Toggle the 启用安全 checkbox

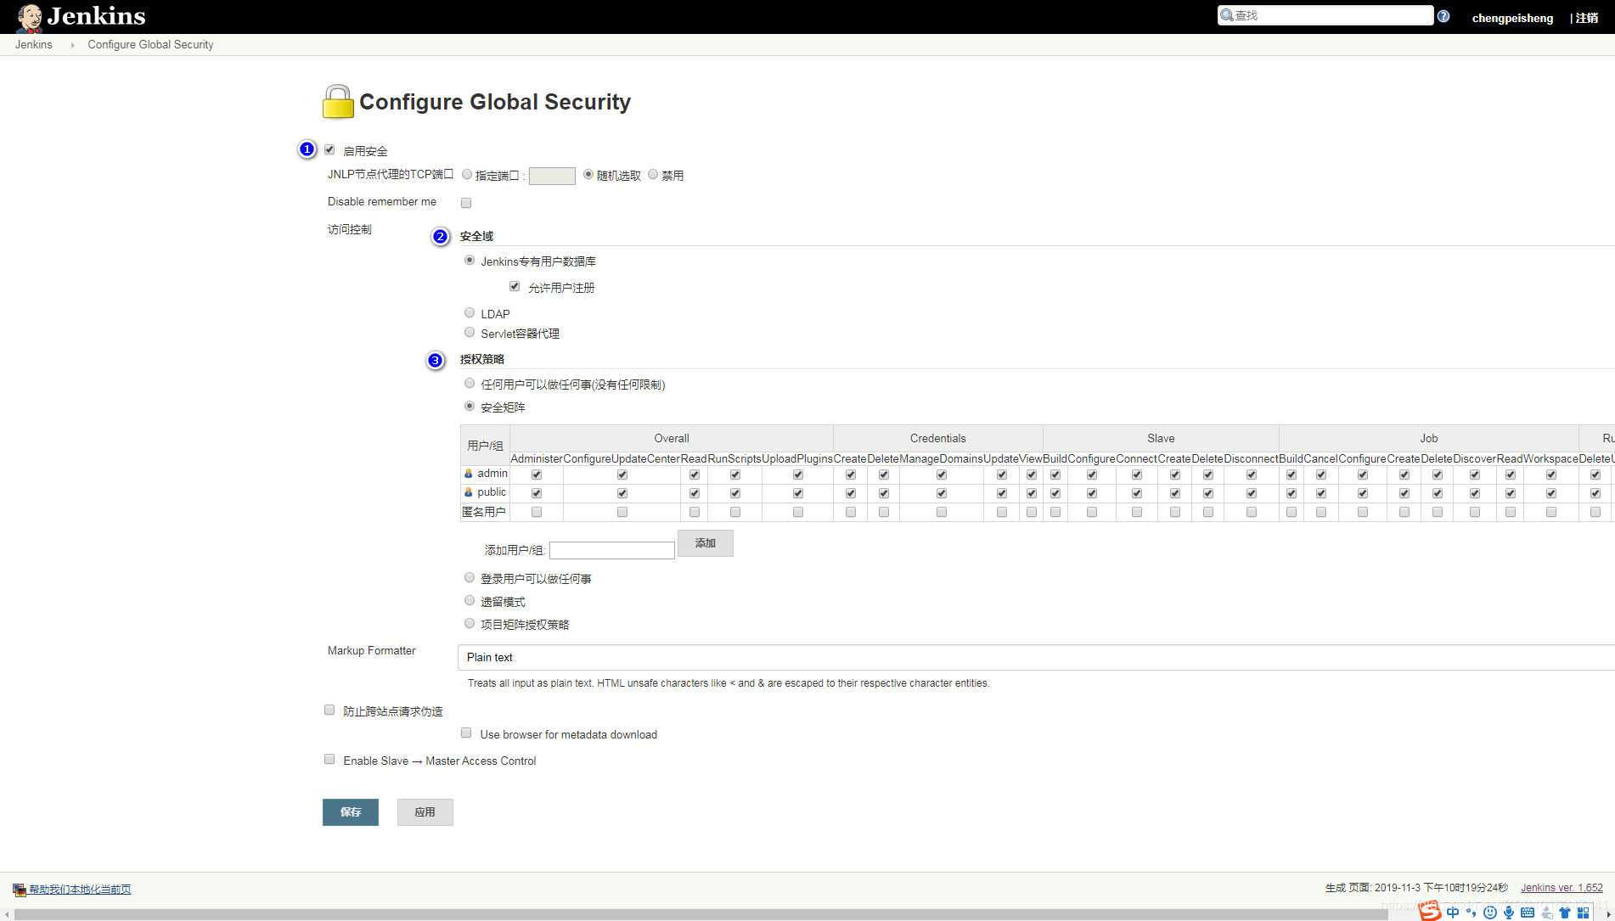click(329, 149)
